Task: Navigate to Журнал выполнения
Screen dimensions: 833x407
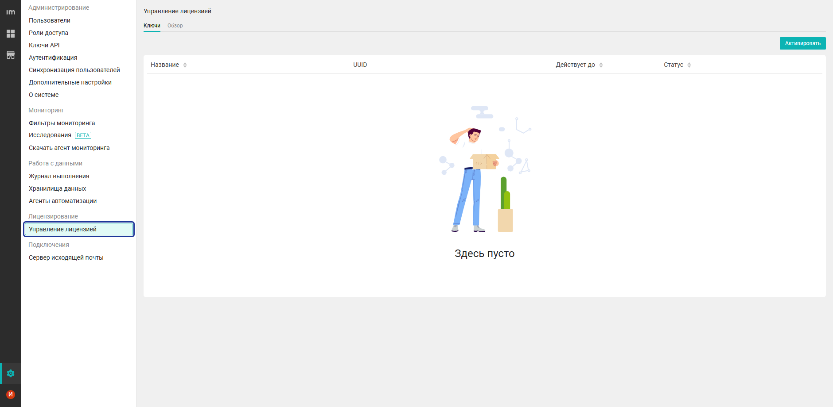Action: [59, 176]
